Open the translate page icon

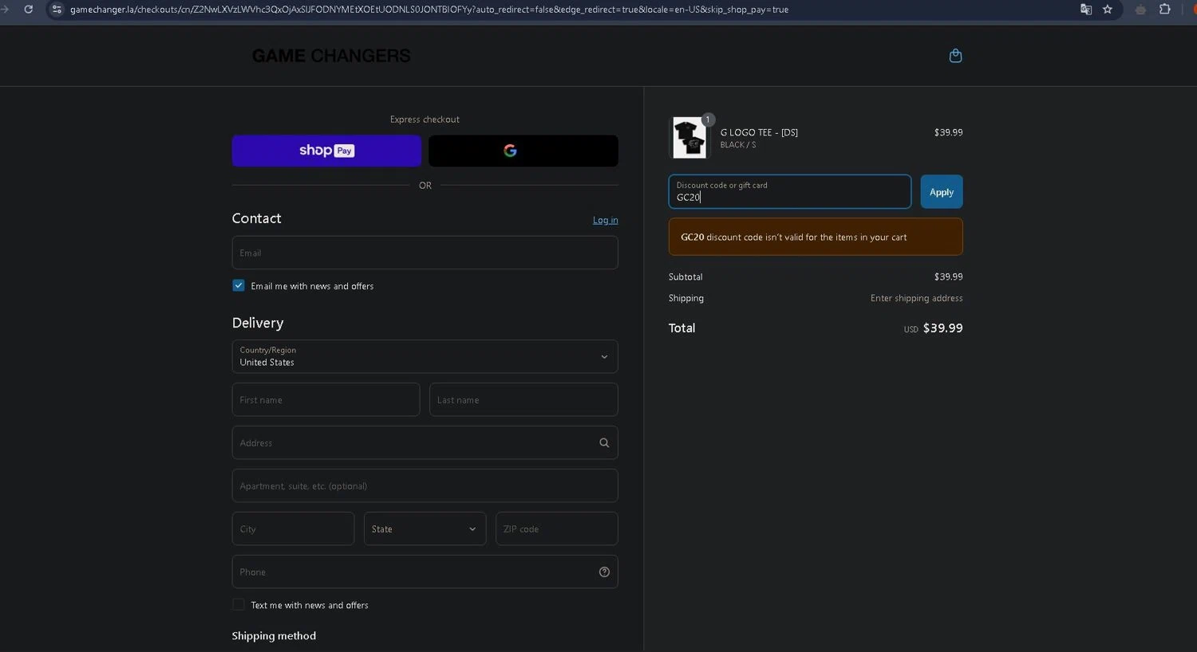coord(1086,10)
